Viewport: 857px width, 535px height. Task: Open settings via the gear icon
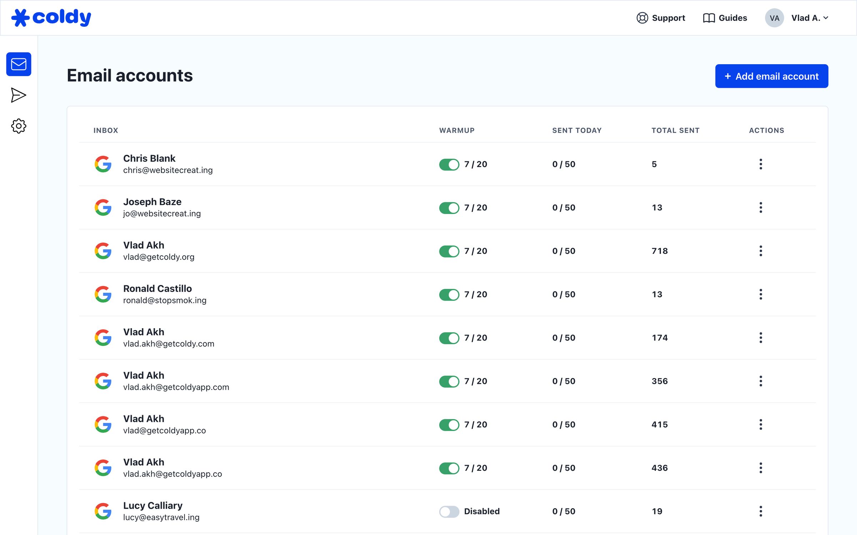tap(19, 126)
